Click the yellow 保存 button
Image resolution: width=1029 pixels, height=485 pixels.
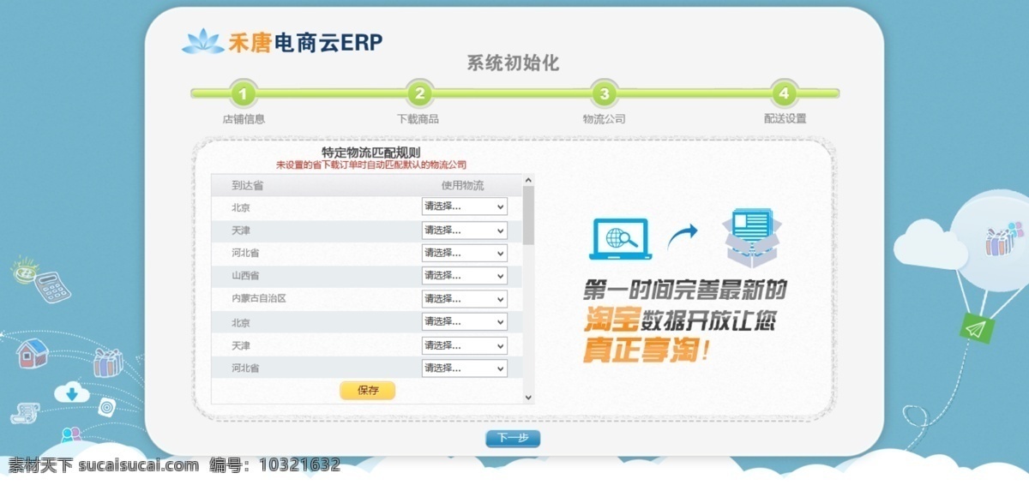(367, 390)
